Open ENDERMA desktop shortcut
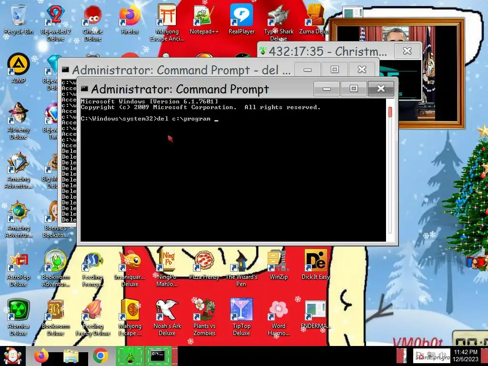This screenshot has height=366, width=488. tap(315, 315)
